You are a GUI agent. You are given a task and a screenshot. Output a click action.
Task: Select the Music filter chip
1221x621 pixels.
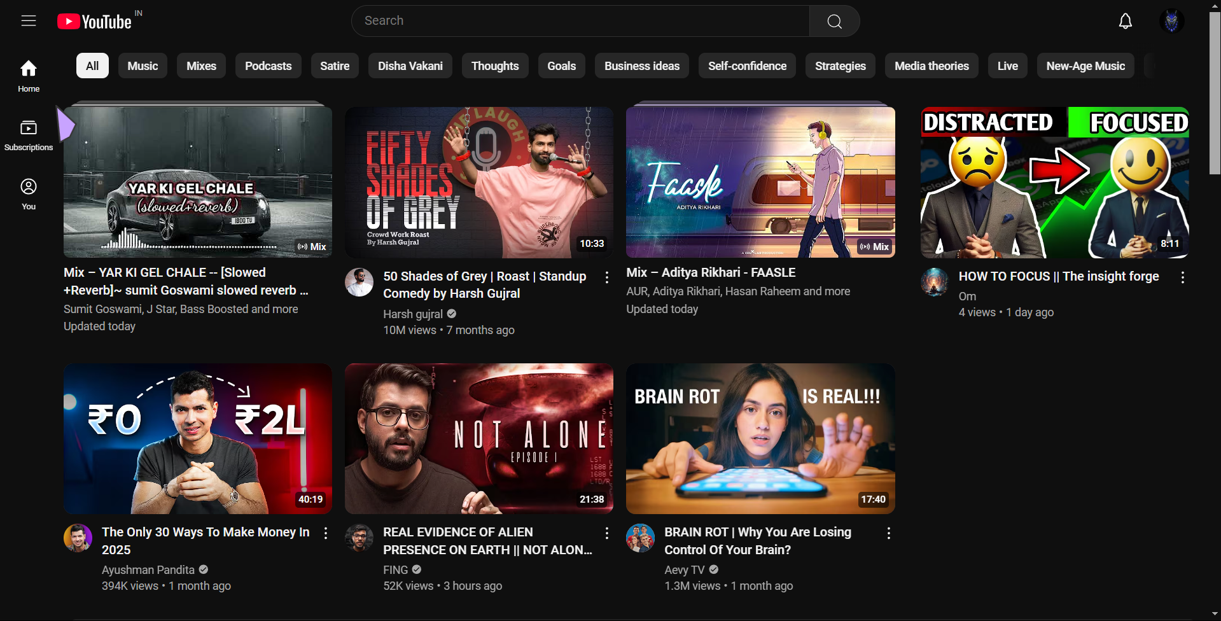143,66
